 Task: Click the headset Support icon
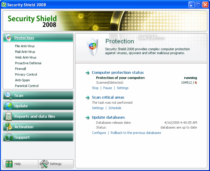tap(9, 137)
